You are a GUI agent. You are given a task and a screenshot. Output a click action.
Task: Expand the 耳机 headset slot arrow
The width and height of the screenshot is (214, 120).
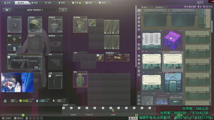pyautogui.click(x=21, y=17)
